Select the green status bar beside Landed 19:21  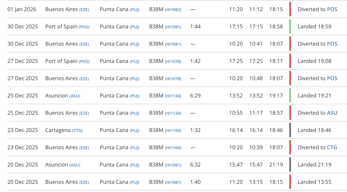[290, 96]
